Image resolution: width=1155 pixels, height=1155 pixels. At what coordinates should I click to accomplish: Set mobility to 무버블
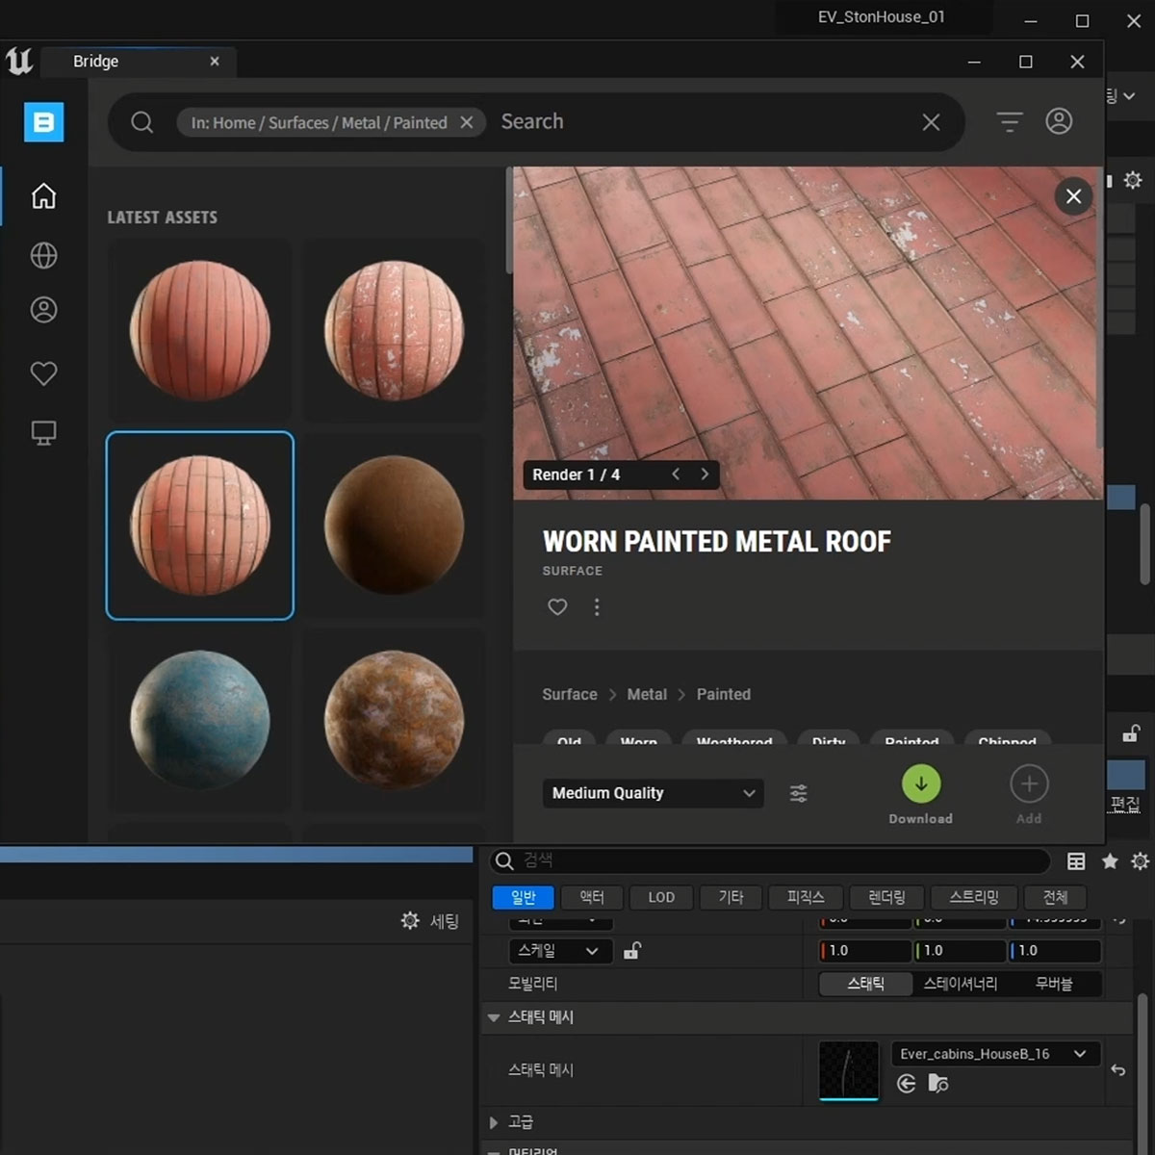pos(1054,984)
